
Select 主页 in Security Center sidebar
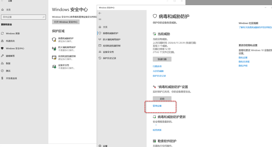click(105, 27)
